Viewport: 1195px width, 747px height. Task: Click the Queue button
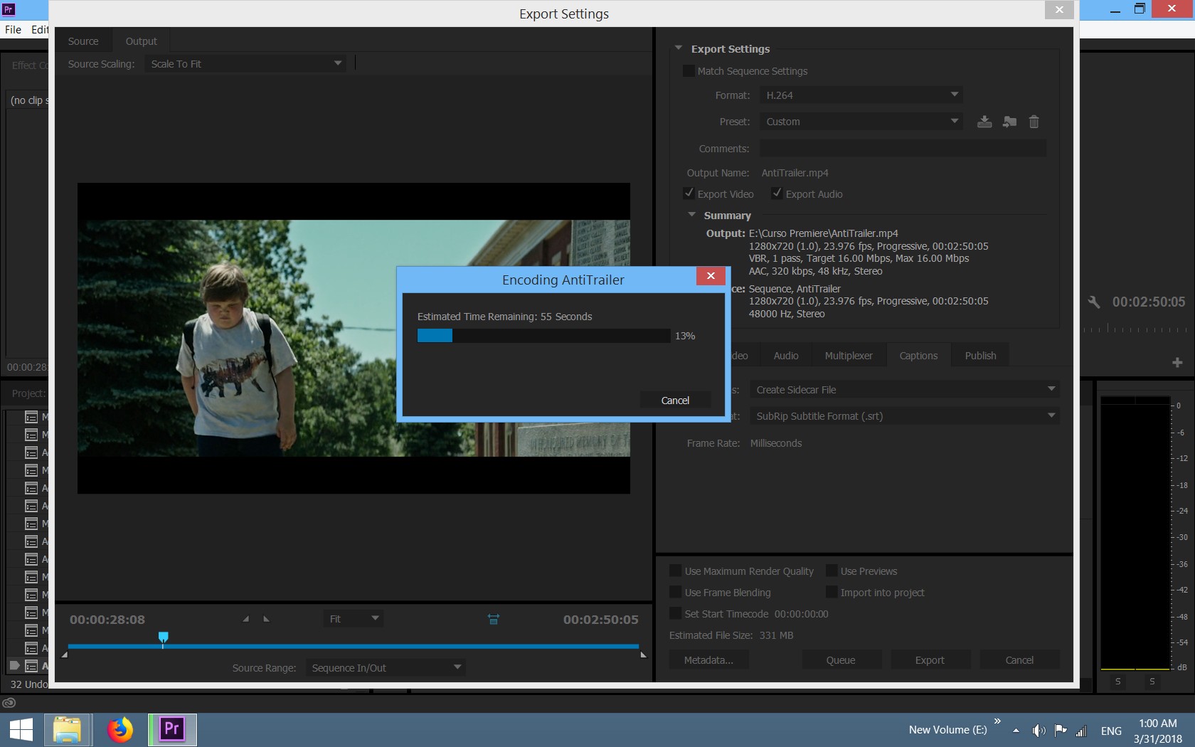click(x=841, y=660)
